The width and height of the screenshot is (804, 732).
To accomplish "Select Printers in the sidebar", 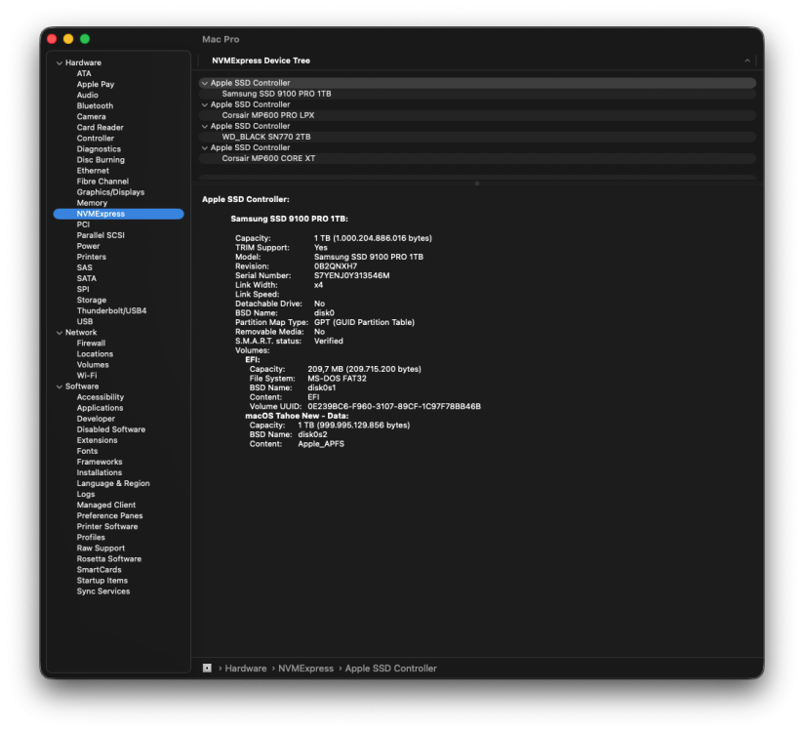I will pyautogui.click(x=92, y=257).
